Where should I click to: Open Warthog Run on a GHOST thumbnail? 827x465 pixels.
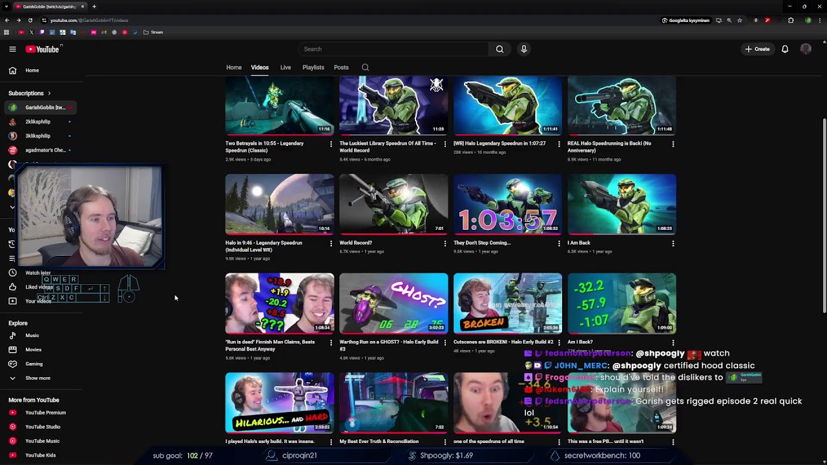pos(393,304)
